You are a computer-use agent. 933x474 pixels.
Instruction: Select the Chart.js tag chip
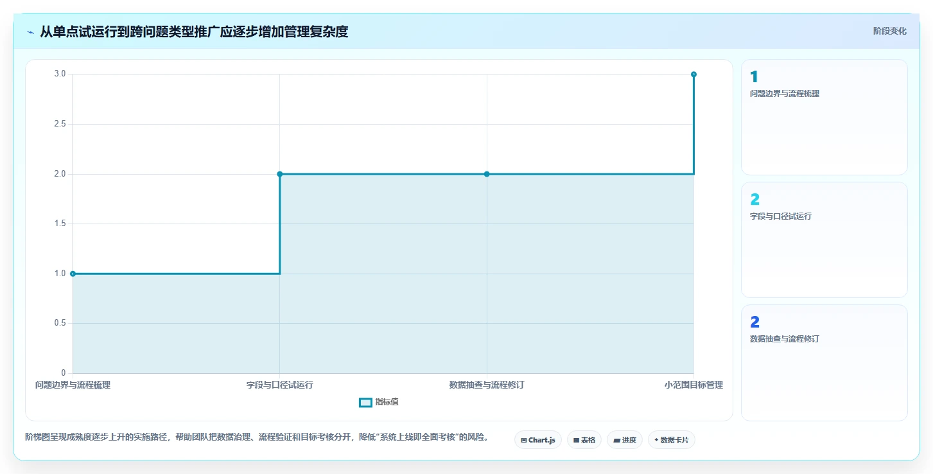coord(538,440)
